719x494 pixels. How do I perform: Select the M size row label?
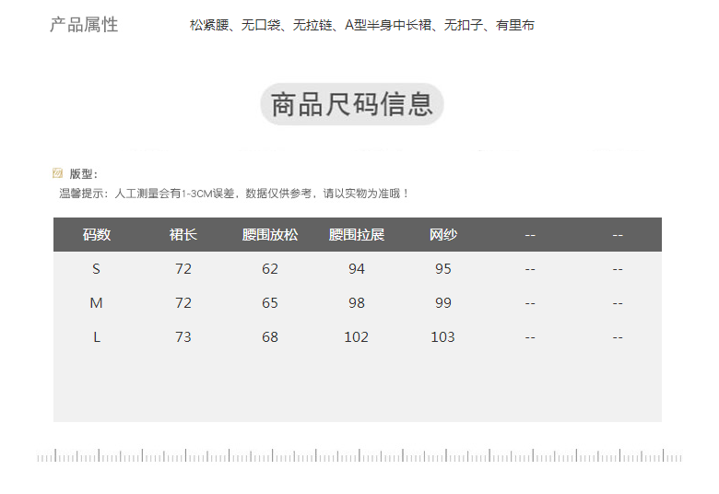click(x=96, y=303)
